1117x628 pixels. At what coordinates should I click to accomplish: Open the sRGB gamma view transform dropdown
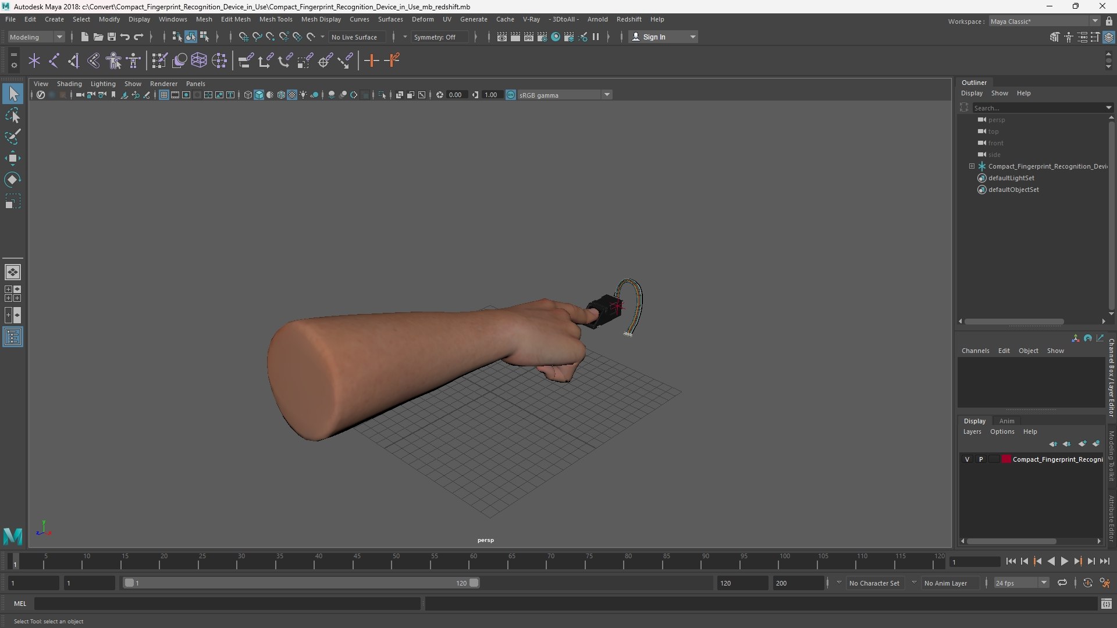564,95
